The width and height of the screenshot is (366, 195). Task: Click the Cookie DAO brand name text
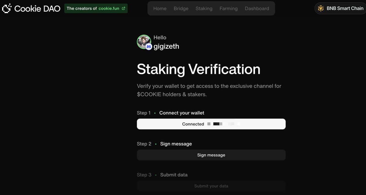click(x=37, y=9)
